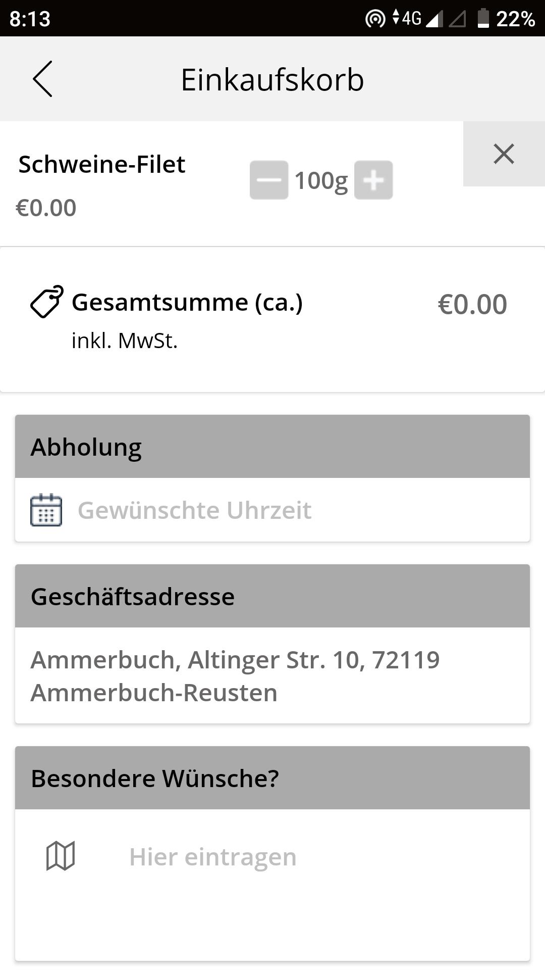Remove Schweine-Filet with the X button
The height and width of the screenshot is (970, 545).
click(504, 154)
